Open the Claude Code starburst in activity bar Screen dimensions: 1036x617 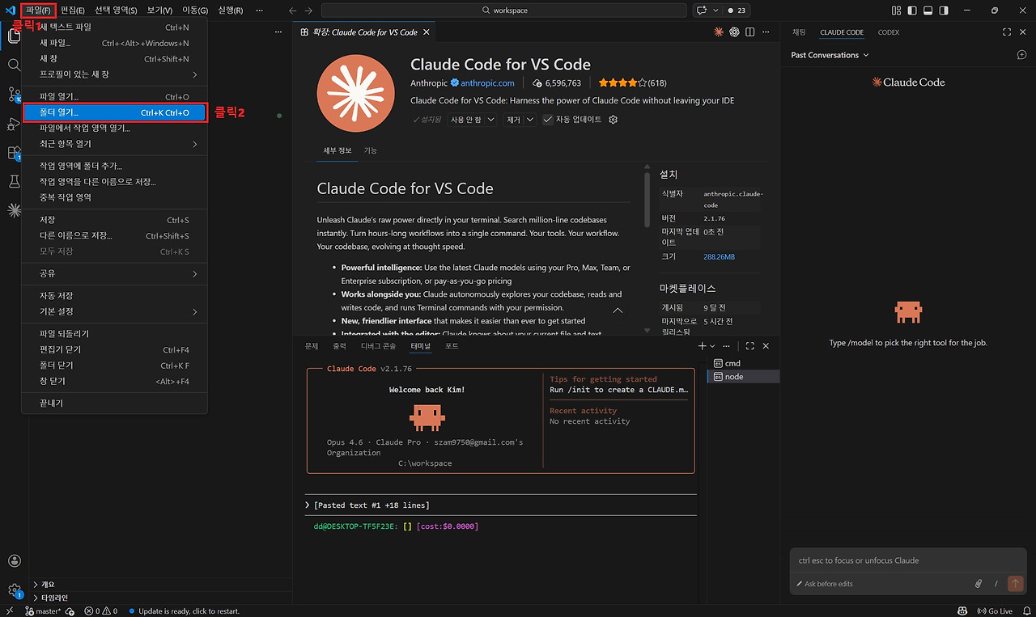(x=14, y=210)
